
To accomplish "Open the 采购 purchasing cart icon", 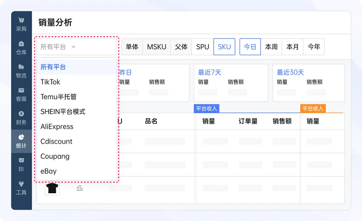I will pos(21,20).
